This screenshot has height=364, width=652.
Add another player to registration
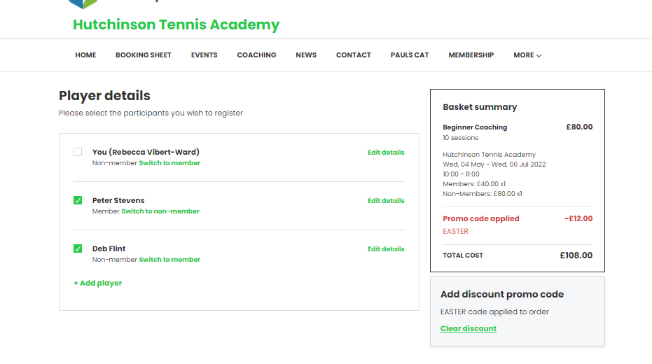tap(97, 283)
